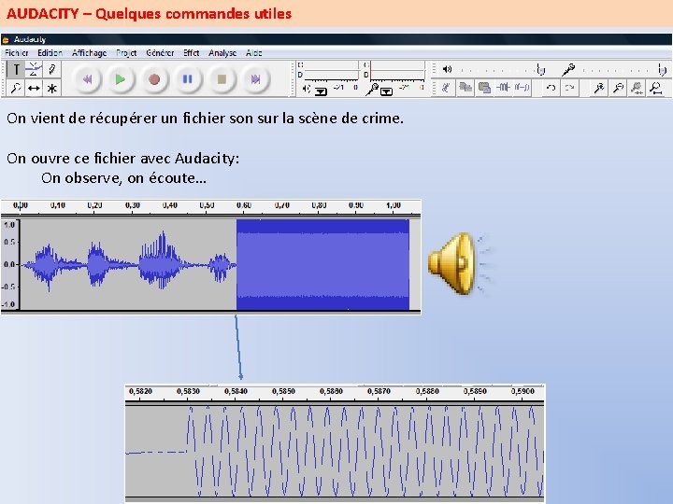This screenshot has height=504, width=673.
Task: Open the Générer menu
Action: point(160,52)
